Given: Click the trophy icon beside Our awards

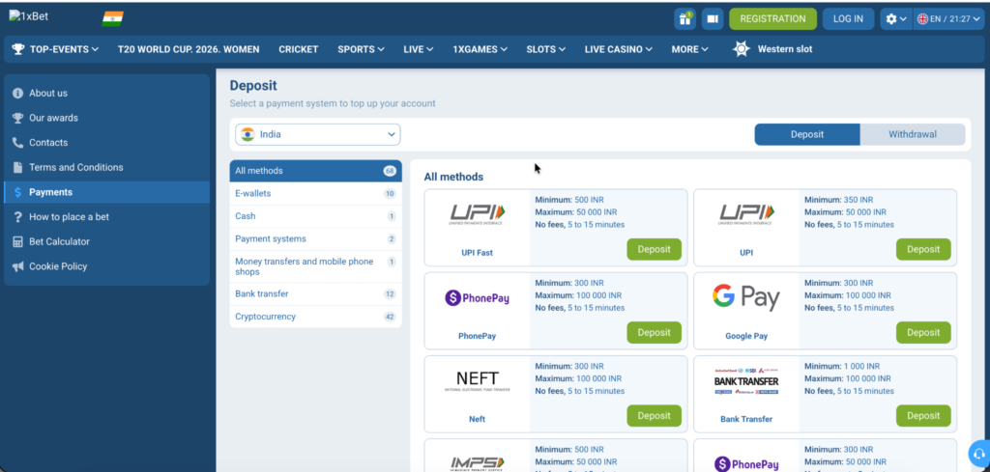Looking at the screenshot, I should 17,118.
